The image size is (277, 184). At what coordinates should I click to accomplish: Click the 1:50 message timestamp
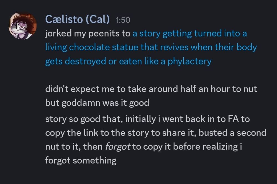click(123, 20)
